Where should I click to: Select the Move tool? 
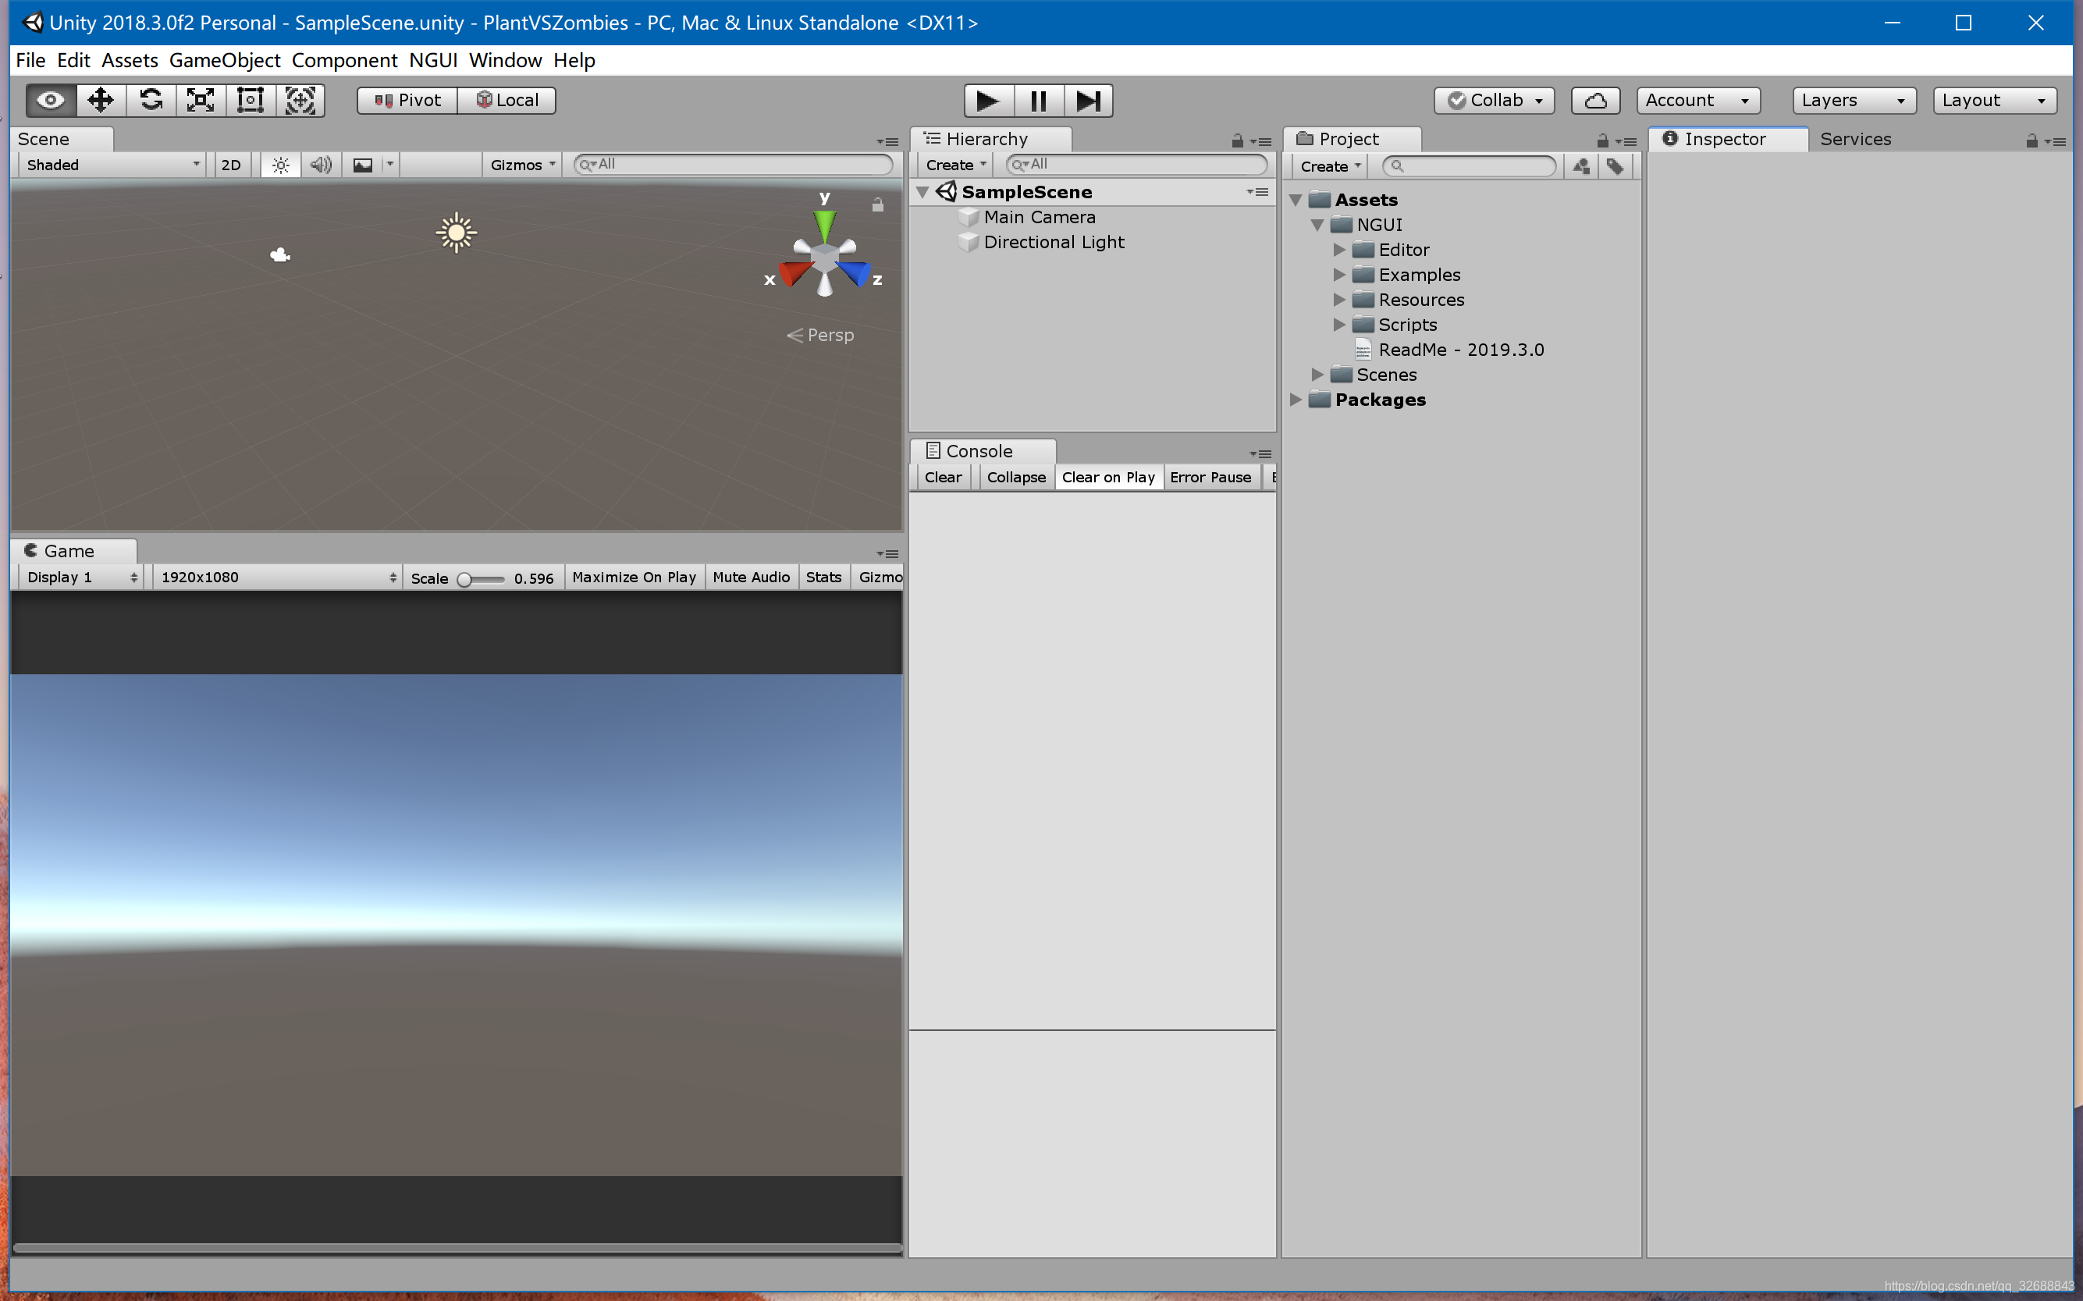point(101,100)
